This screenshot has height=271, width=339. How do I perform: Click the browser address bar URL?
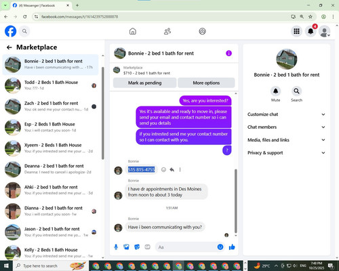pyautogui.click(x=79, y=16)
